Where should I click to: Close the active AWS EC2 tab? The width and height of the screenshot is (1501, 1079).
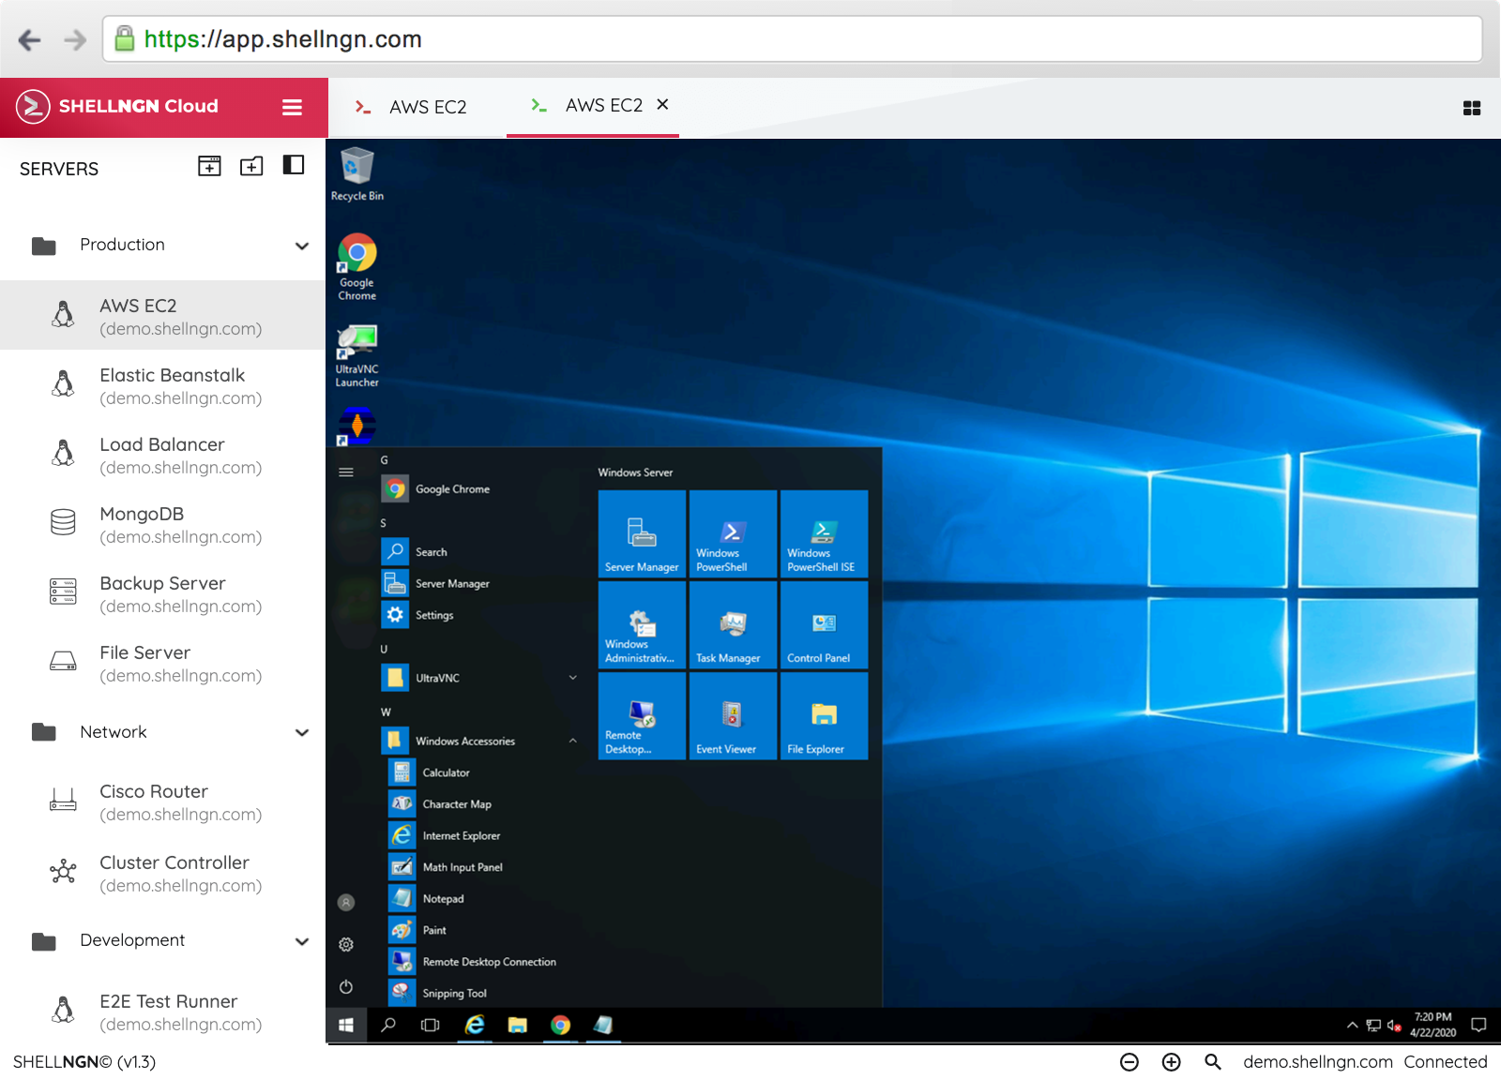[662, 104]
